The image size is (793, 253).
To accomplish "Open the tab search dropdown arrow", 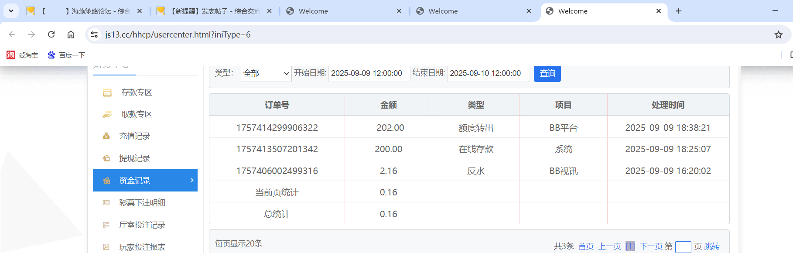I will click(x=11, y=11).
